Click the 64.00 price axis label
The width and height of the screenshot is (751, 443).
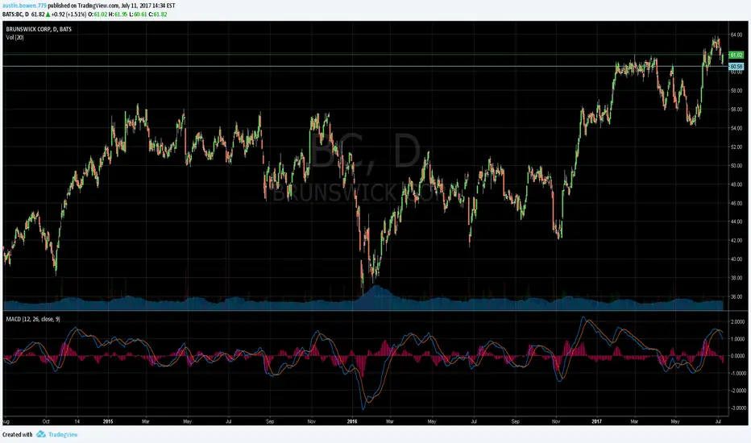[736, 35]
